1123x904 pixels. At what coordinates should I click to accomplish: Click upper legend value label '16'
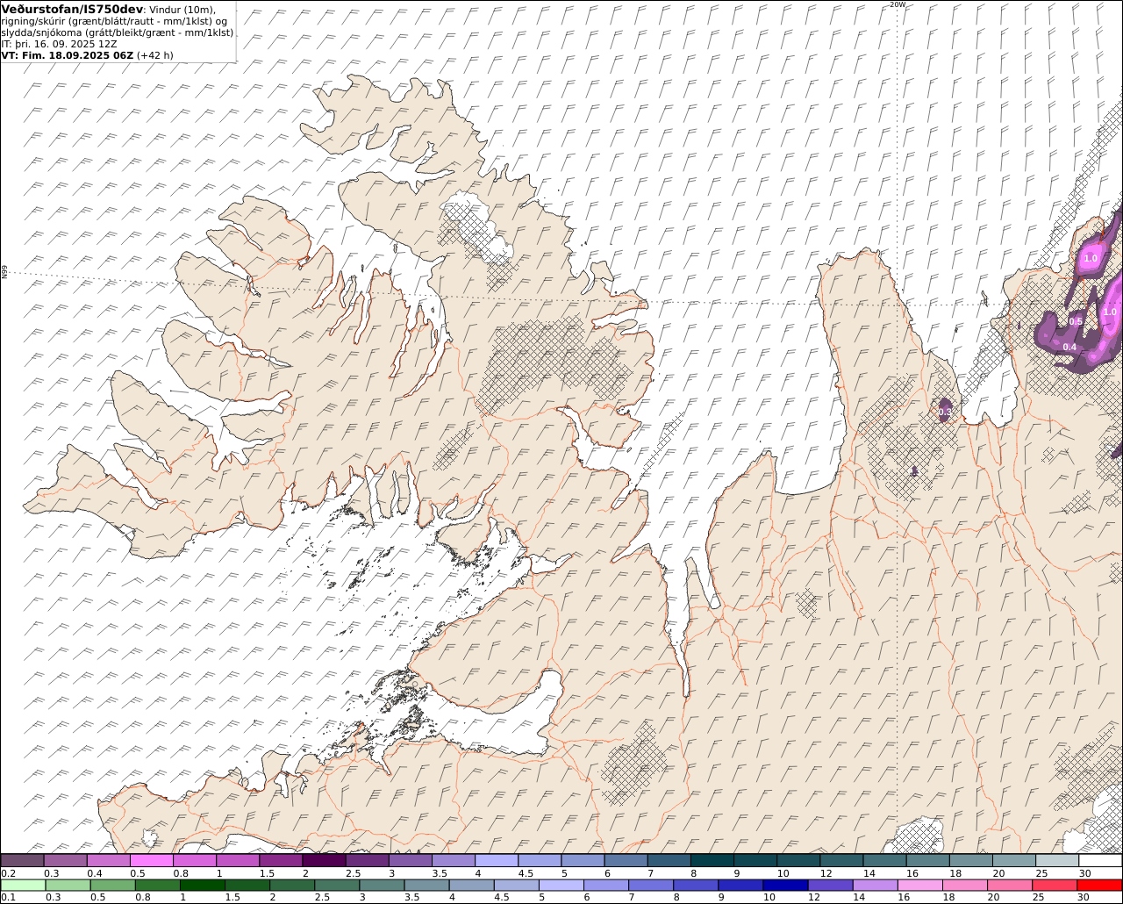pos(912,873)
